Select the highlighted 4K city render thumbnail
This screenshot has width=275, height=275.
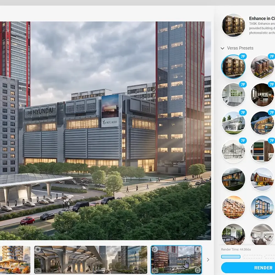coord(176,260)
